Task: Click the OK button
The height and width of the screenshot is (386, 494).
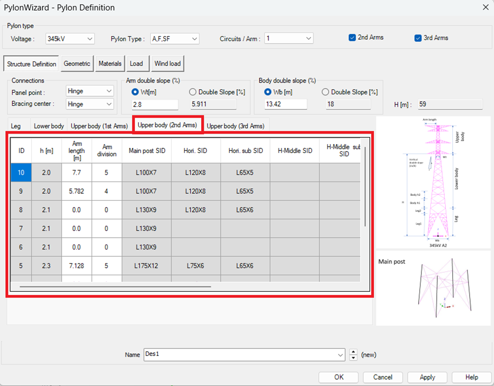Action: pyautogui.click(x=339, y=377)
